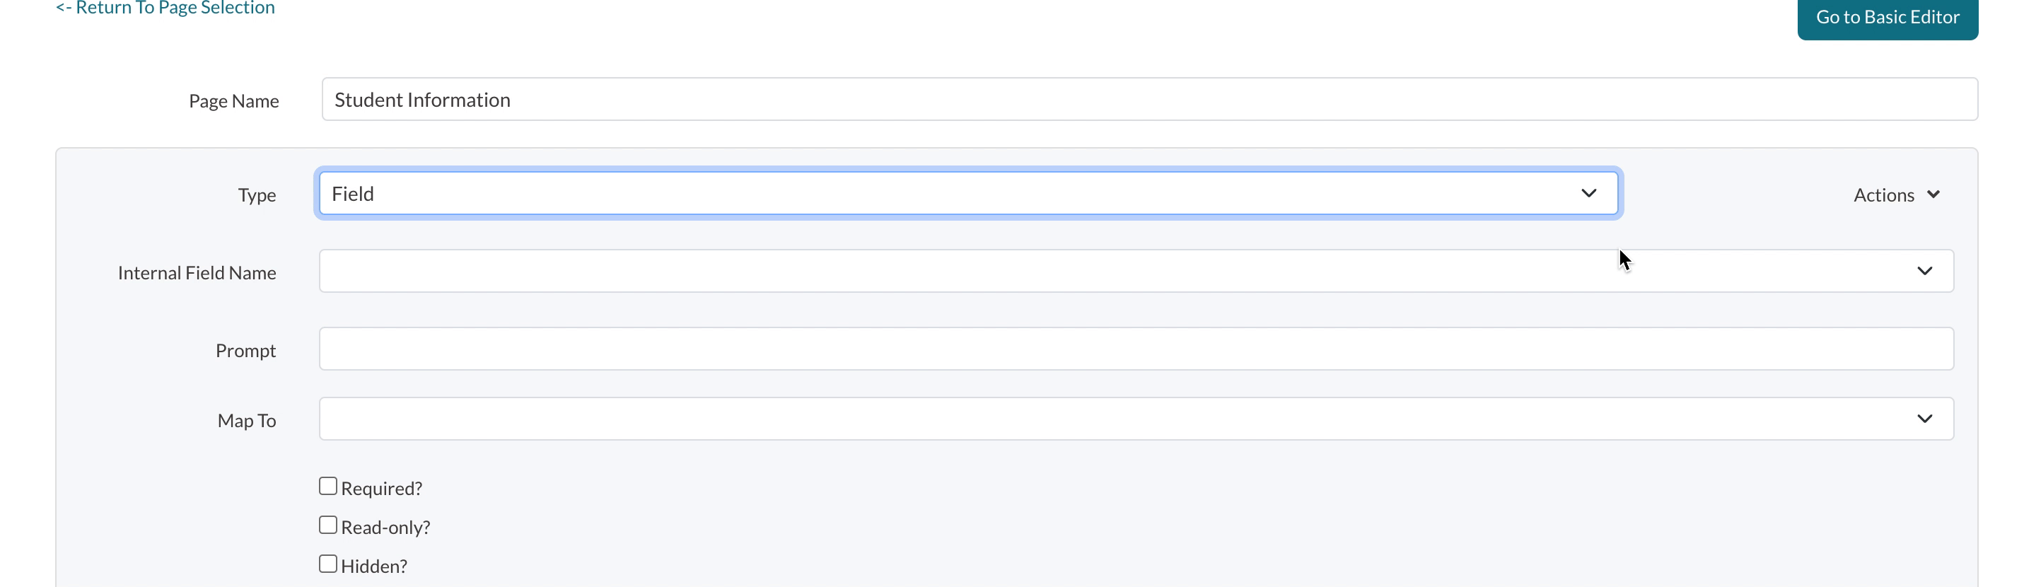Click the Prompt label text
The height and width of the screenshot is (587, 2024).
245,351
